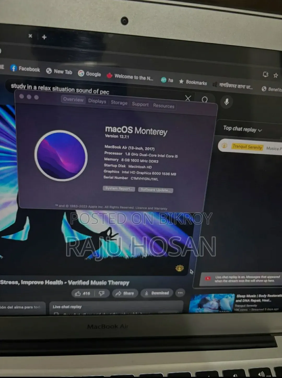Click the new tab plus button
Image resolution: width=282 pixels, height=378 pixels.
[44, 37]
